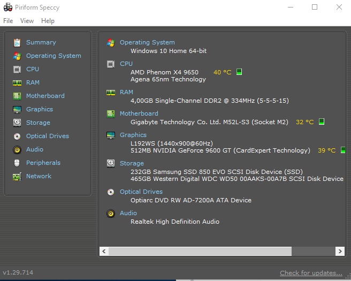Click the Graphics monitor icon in summary panel
The height and width of the screenshot is (281, 351).
pos(111,135)
